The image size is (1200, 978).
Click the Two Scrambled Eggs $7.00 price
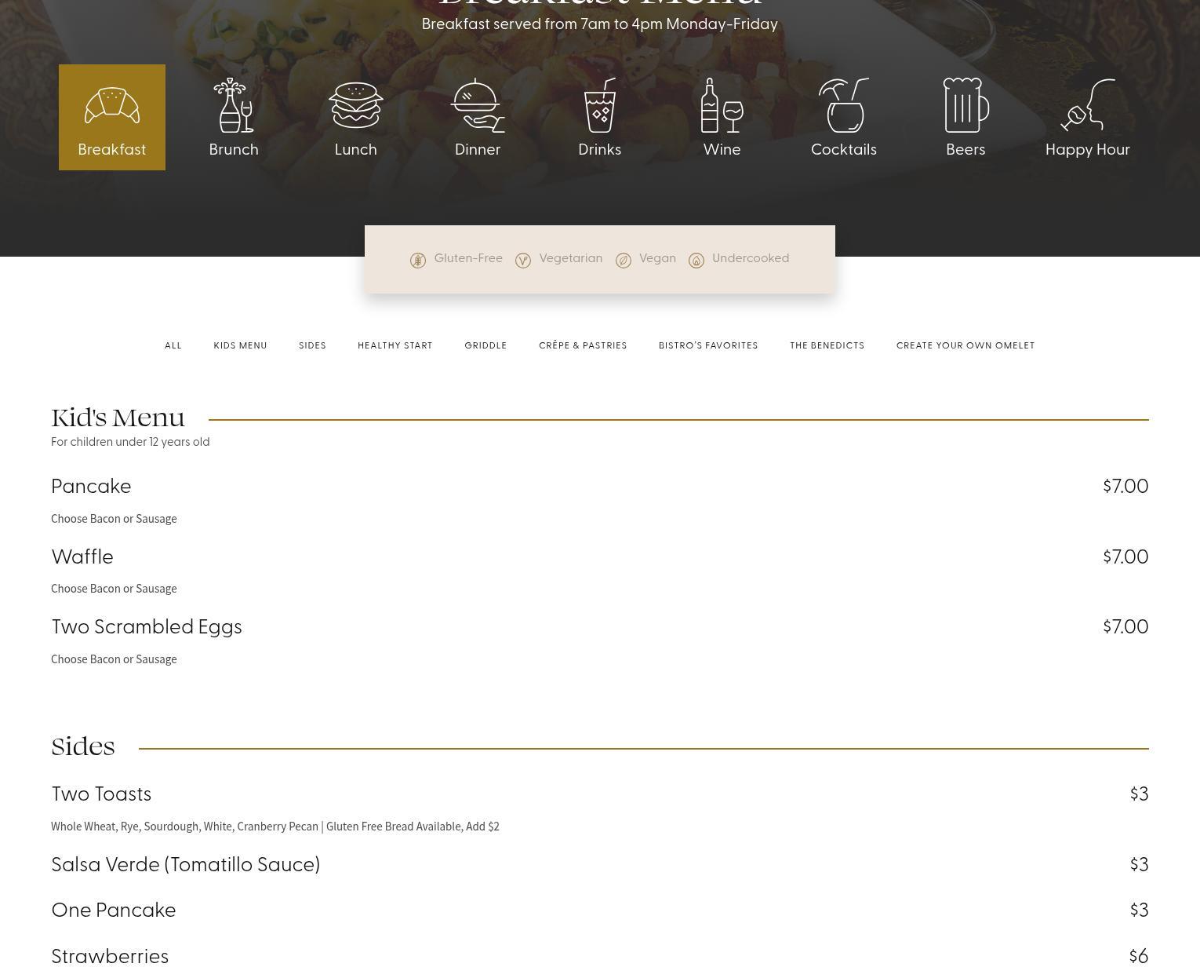coord(1125,627)
